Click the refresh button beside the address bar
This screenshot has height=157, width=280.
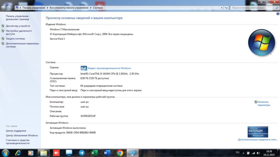coord(226,8)
